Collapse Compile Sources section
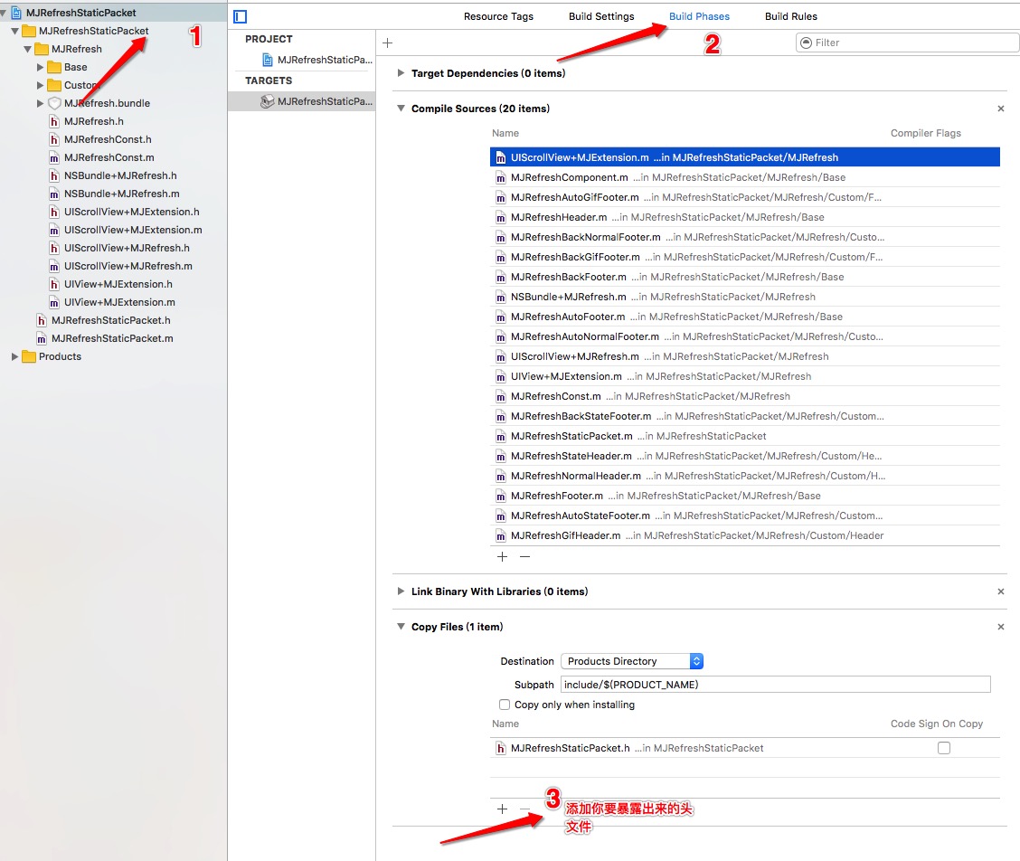This screenshot has width=1020, height=861. point(401,109)
